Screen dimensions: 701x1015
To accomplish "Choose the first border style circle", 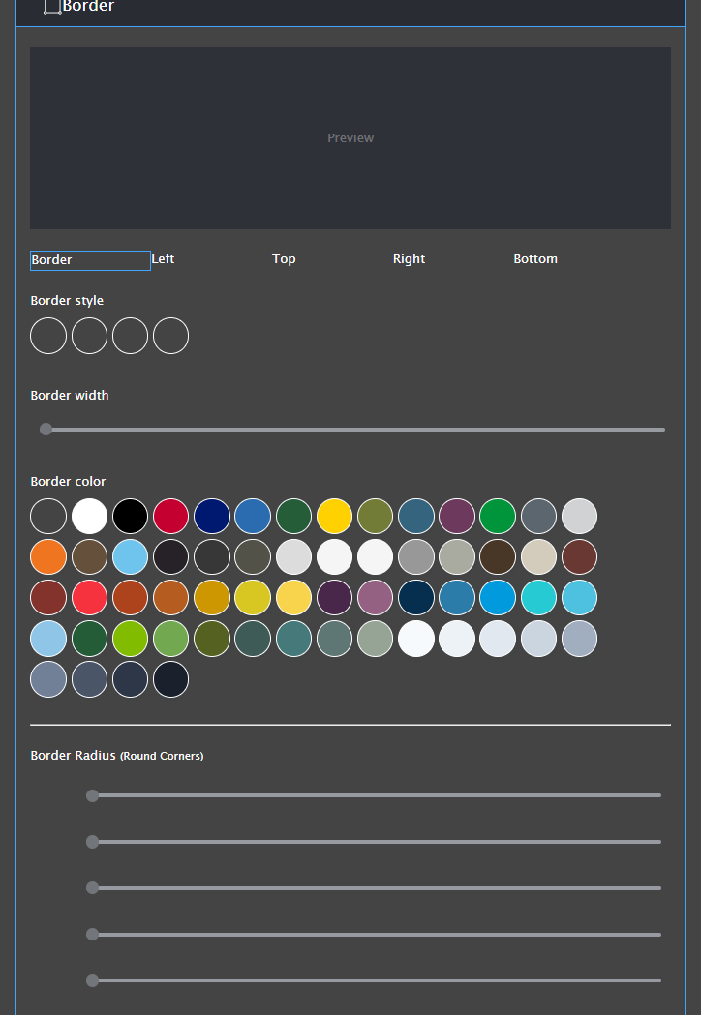I will 48,336.
